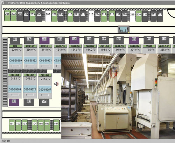This screenshot has width=175, height=143.
Task: Click charge number C02-59333
Action: [45, 60]
